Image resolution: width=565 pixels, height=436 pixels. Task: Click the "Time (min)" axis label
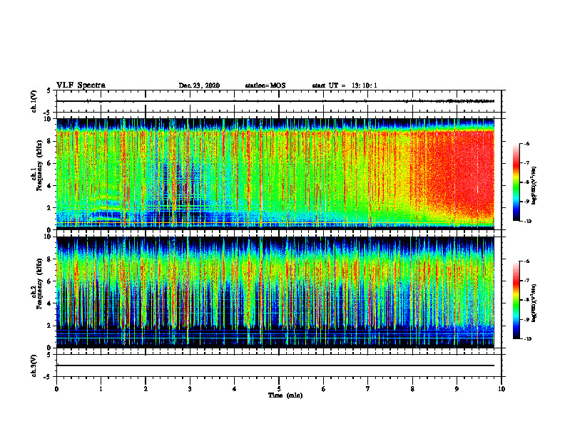[285, 395]
